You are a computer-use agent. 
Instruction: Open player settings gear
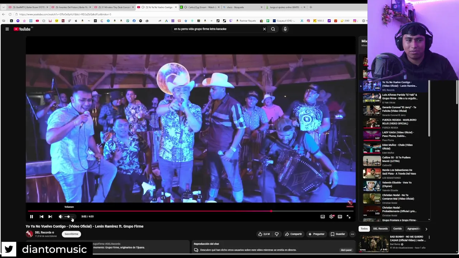[331, 216]
